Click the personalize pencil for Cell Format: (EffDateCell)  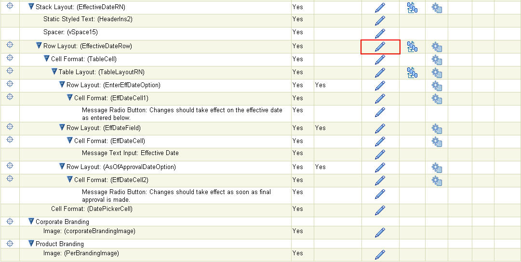point(380,142)
